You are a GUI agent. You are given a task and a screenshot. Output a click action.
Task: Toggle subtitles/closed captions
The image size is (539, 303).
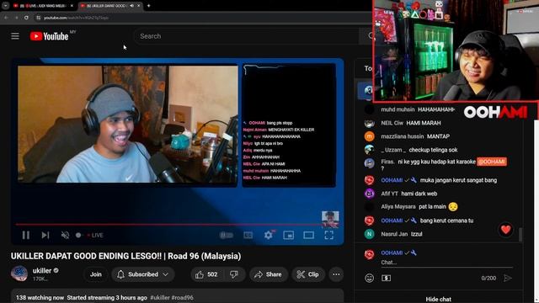pyautogui.click(x=248, y=236)
